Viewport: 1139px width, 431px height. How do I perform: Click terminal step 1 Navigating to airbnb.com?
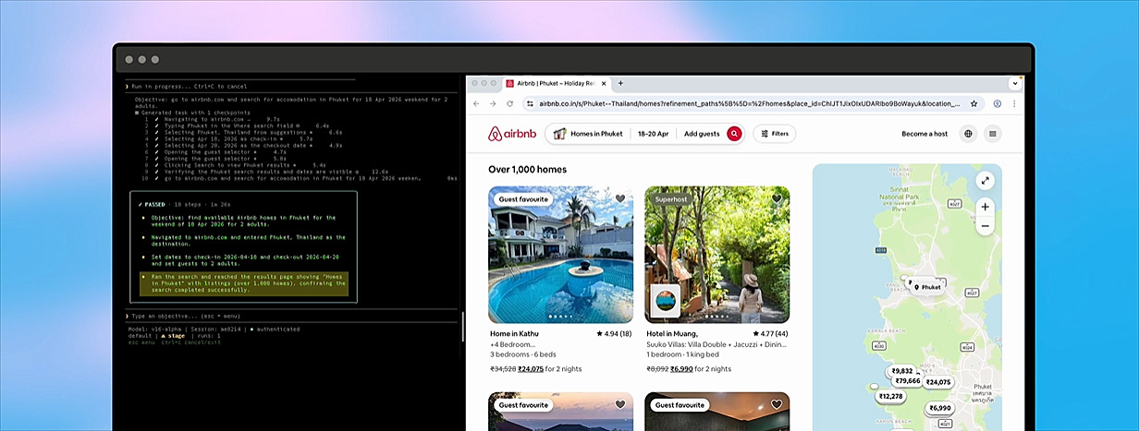[211, 119]
